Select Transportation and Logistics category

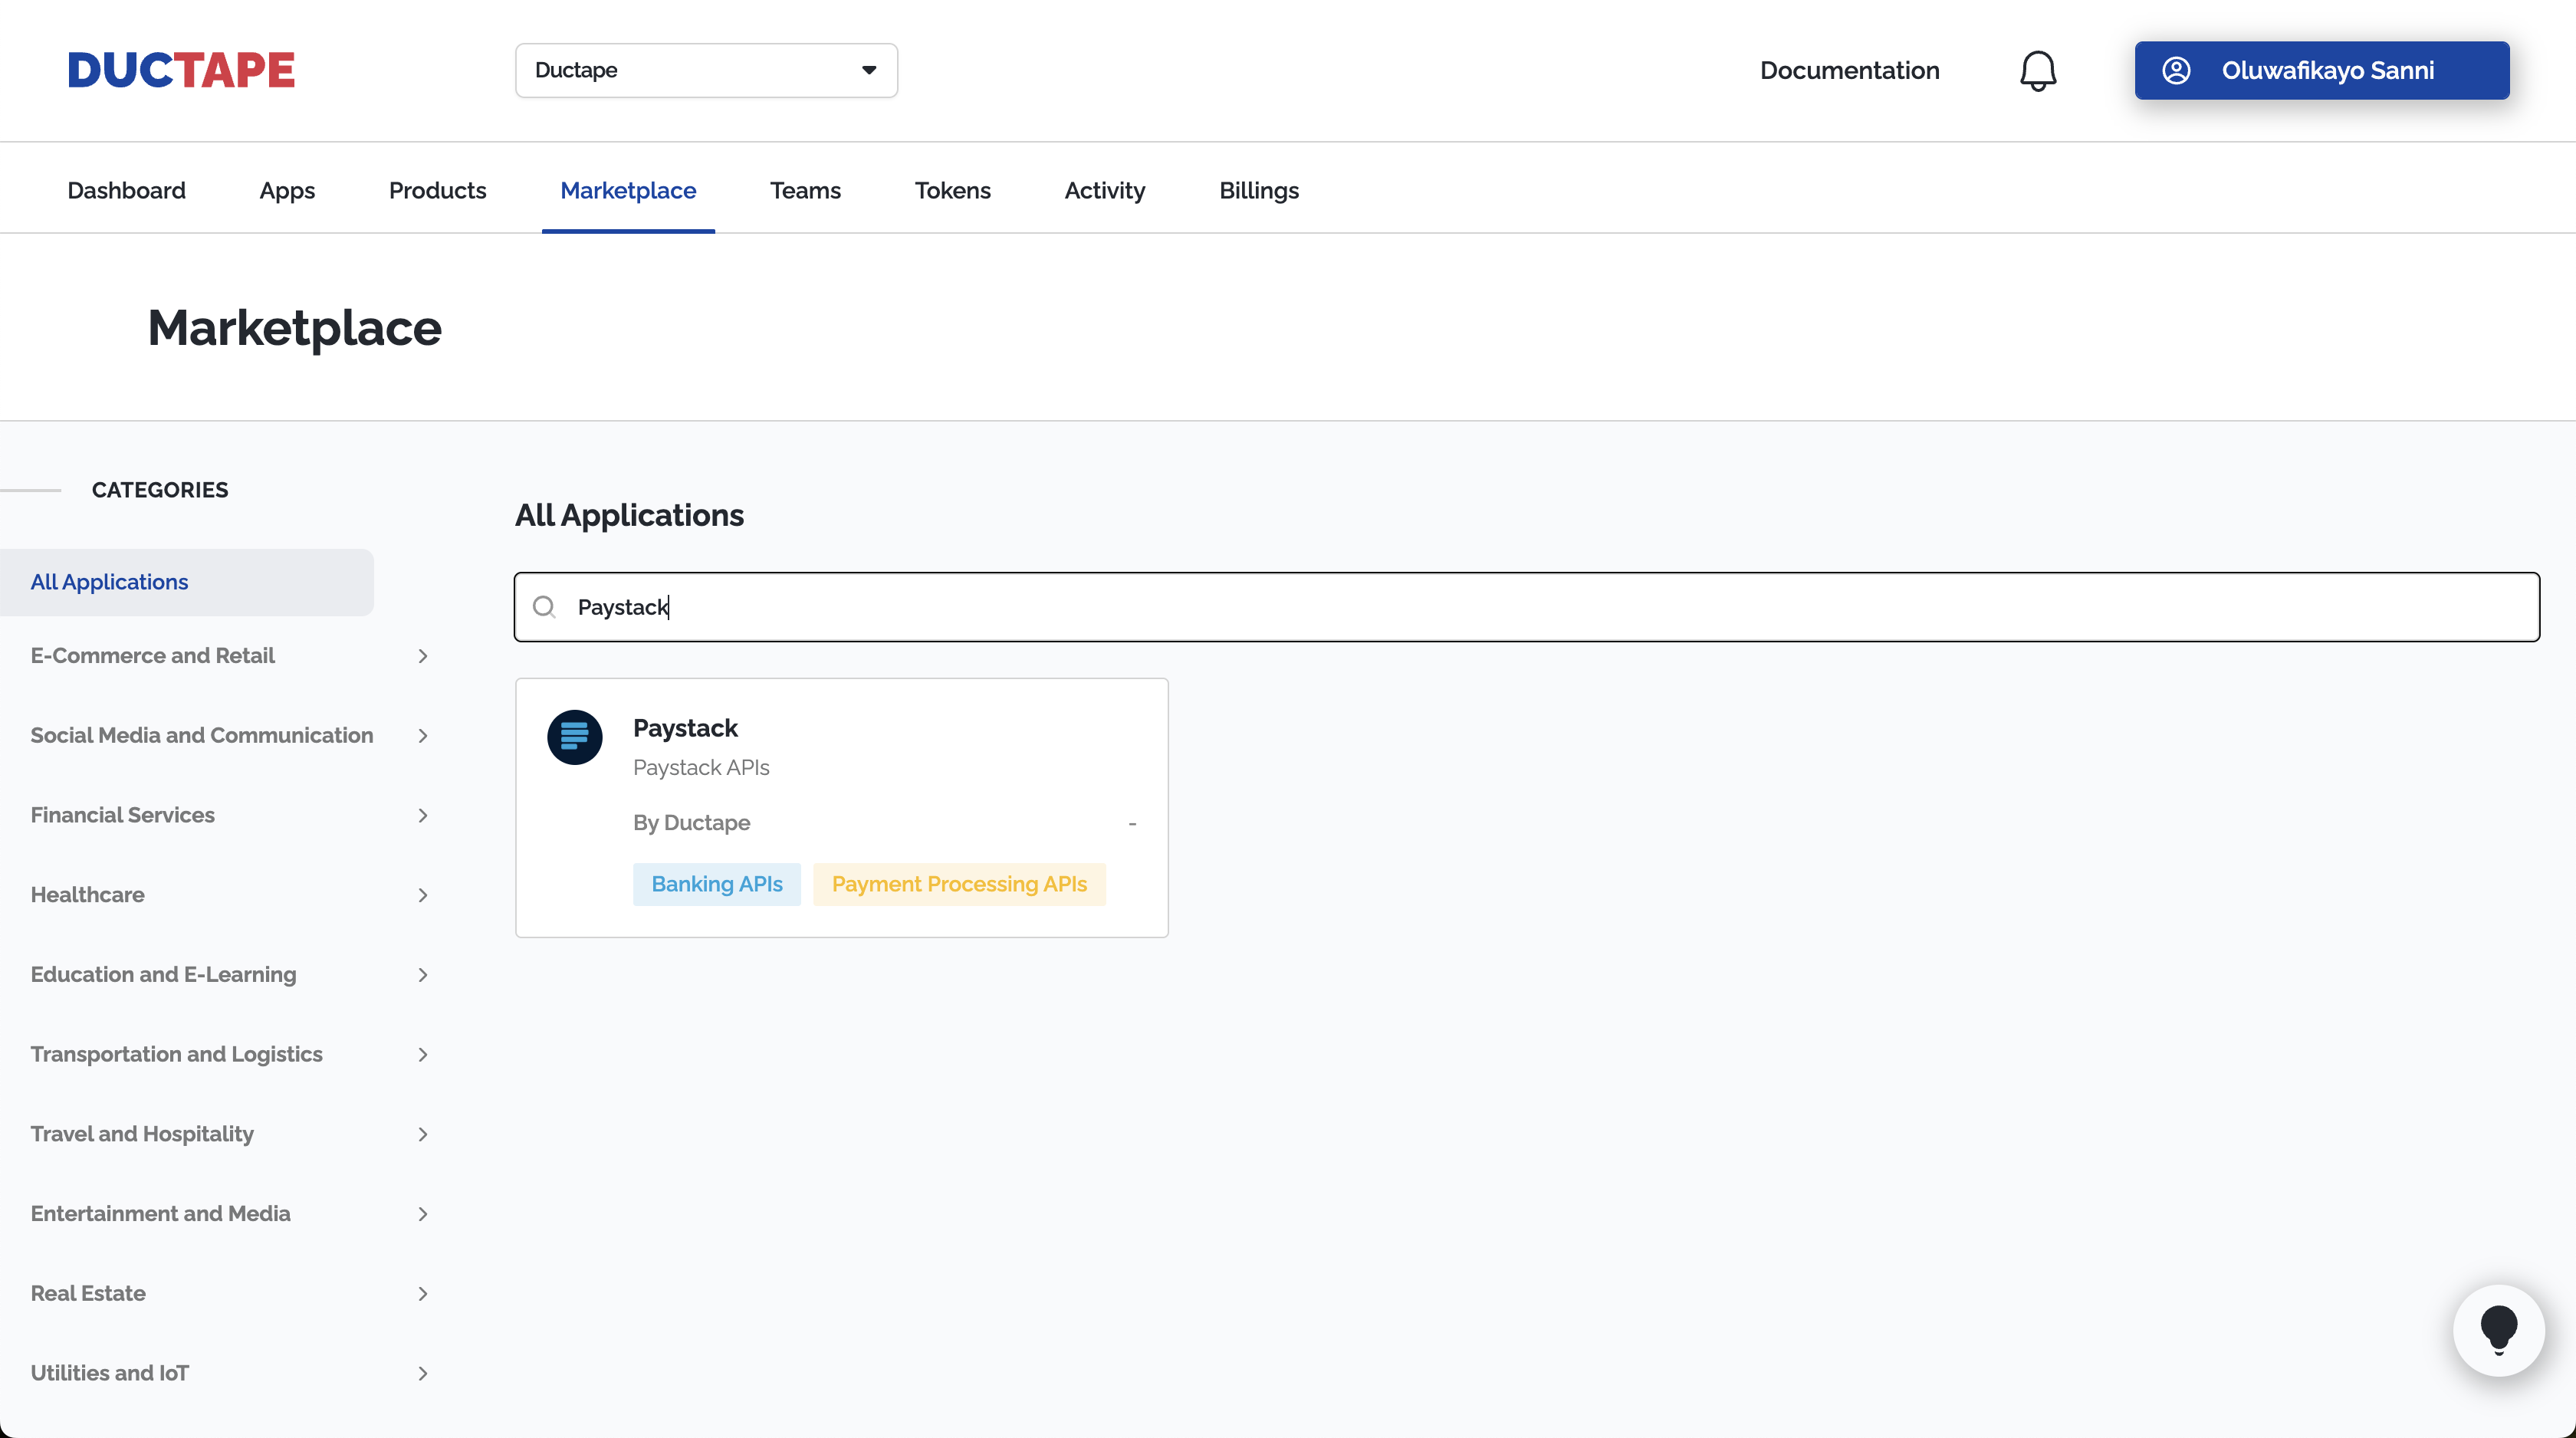176,1055
